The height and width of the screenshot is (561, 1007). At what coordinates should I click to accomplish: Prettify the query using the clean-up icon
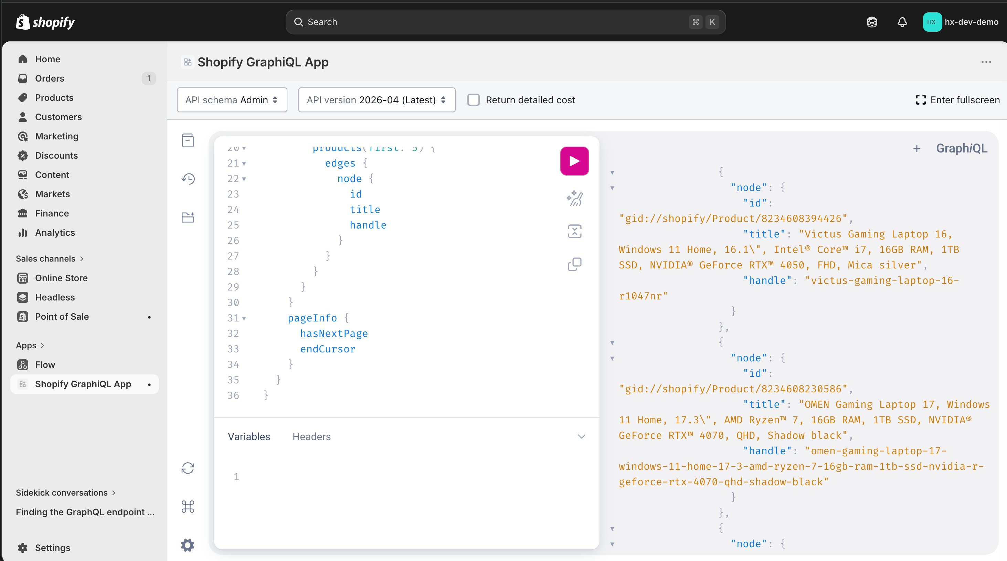tap(574, 198)
